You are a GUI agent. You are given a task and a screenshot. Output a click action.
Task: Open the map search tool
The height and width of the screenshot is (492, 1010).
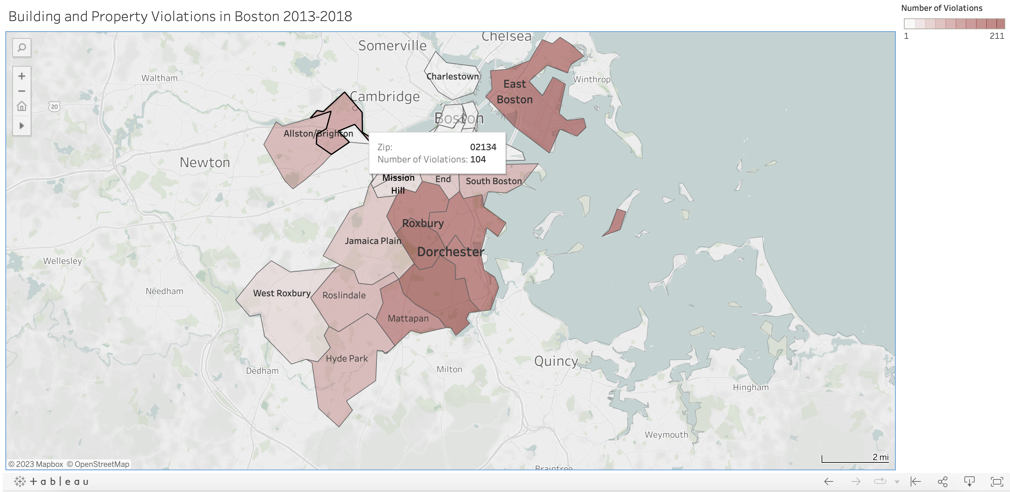(x=21, y=48)
